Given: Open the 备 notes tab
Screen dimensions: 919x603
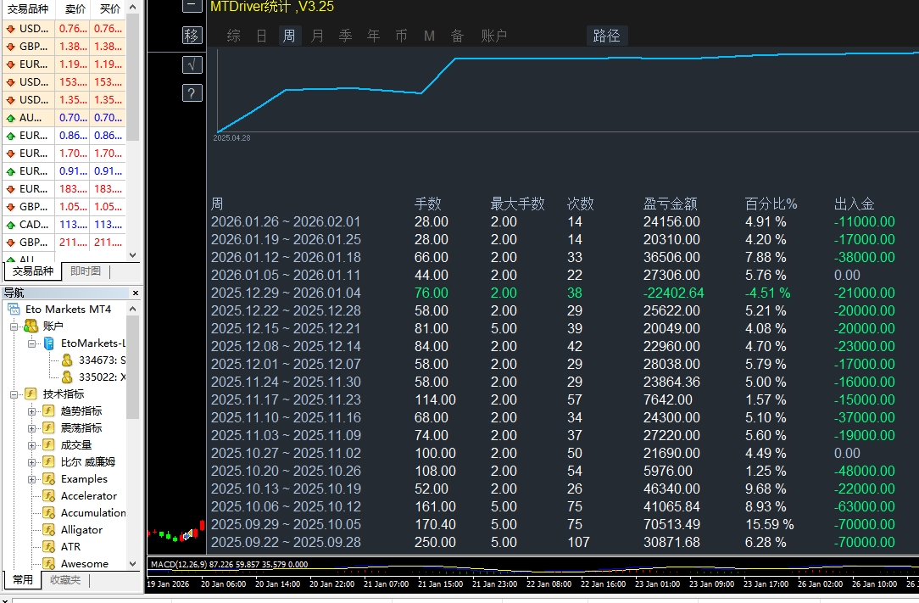Looking at the screenshot, I should (457, 36).
